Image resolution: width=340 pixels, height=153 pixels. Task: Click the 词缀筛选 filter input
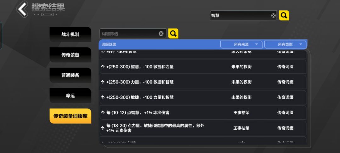(x=133, y=34)
